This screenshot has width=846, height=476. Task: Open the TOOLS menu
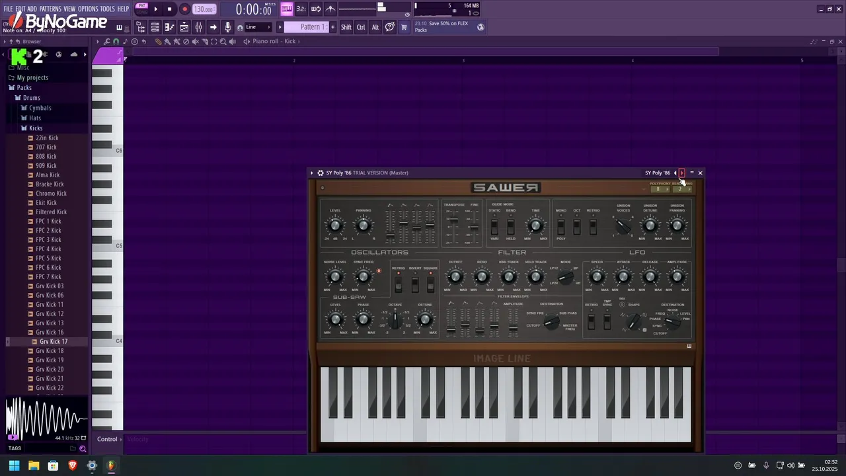[107, 9]
